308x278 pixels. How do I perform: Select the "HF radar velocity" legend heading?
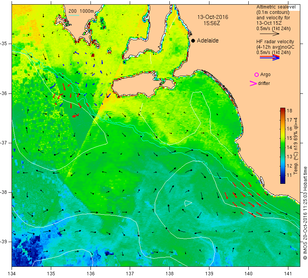point(275,42)
